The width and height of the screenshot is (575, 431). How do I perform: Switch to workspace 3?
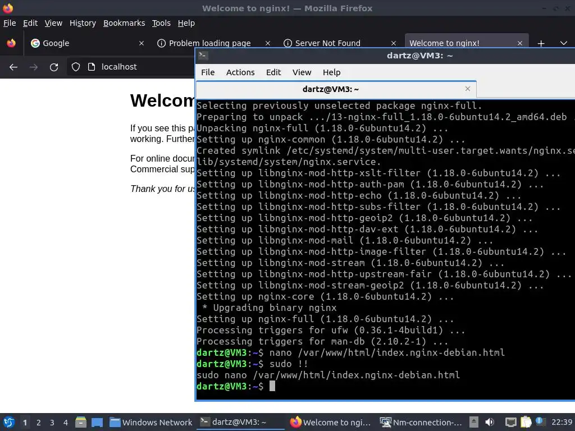click(52, 422)
